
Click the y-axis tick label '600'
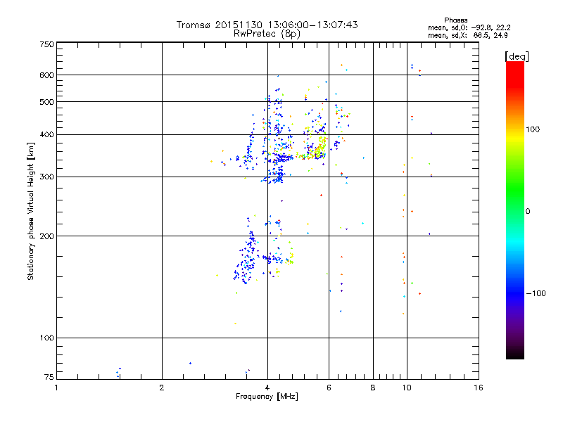point(46,75)
